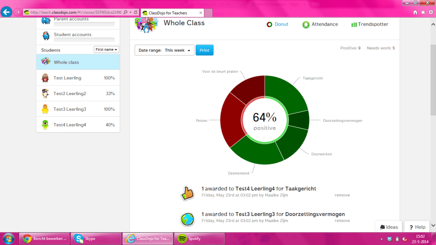Select student Test4 Leerling4

(x=78, y=125)
